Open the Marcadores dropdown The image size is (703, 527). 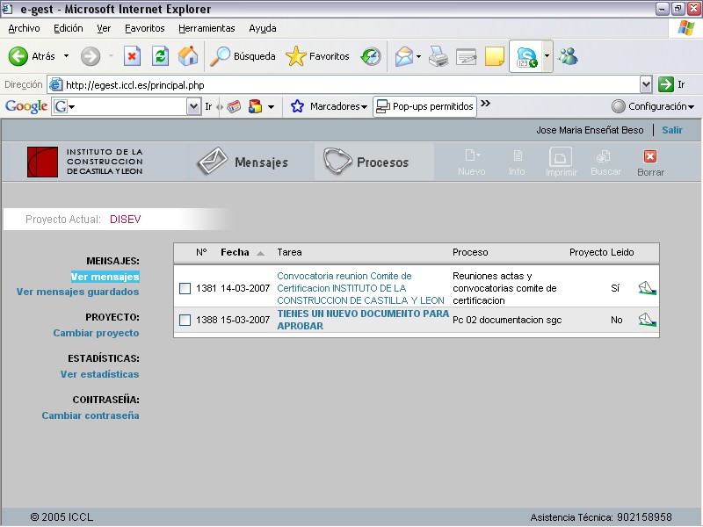[x=364, y=107]
